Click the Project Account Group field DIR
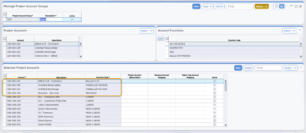306x133 pixels. tap(22, 19)
